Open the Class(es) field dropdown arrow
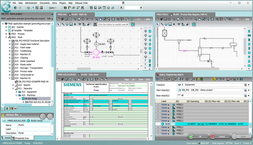 click(x=249, y=85)
